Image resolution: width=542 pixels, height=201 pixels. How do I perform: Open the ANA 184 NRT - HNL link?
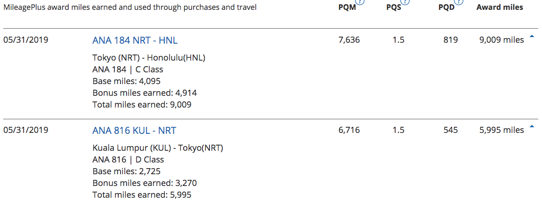[135, 40]
